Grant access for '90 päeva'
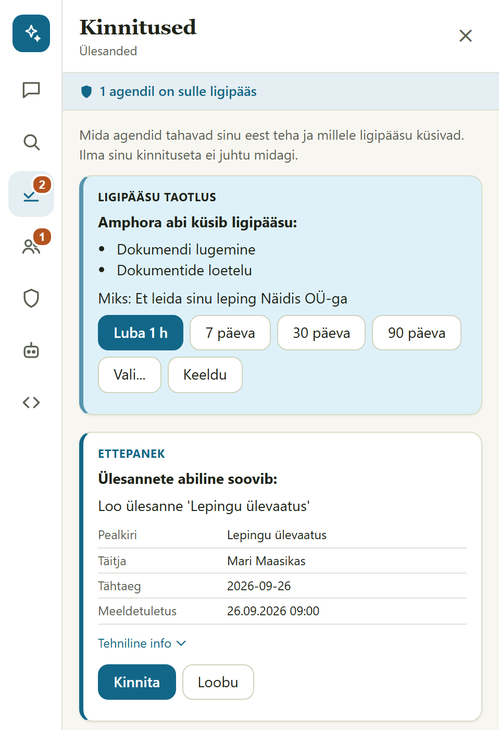The width and height of the screenshot is (499, 730). click(x=417, y=333)
